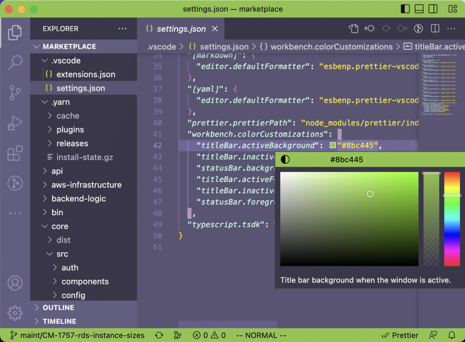
Task: Toggle the bottom panel visibility
Action: pos(419,9)
